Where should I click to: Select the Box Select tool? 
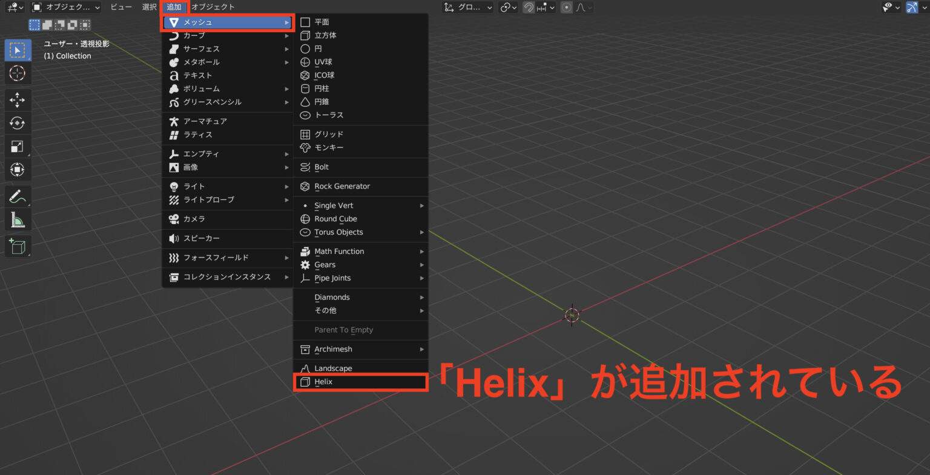click(x=18, y=50)
